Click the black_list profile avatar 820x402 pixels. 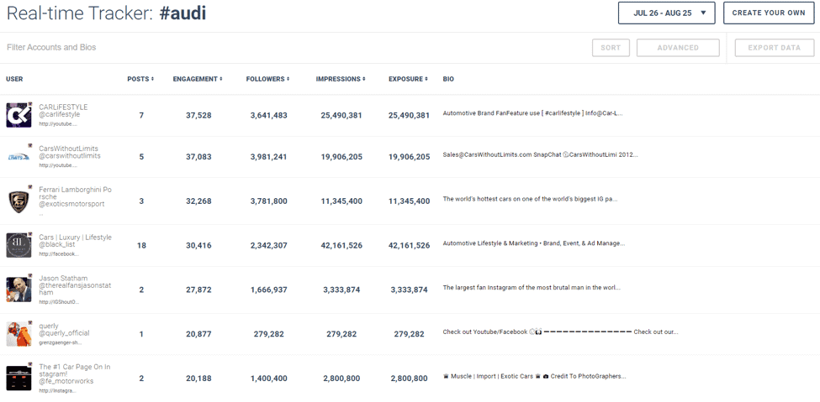[x=19, y=245]
